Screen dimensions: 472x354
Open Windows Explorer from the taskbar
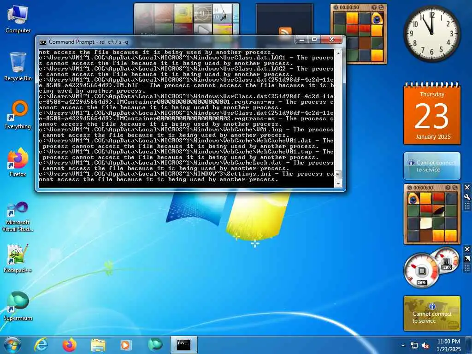pos(98,345)
